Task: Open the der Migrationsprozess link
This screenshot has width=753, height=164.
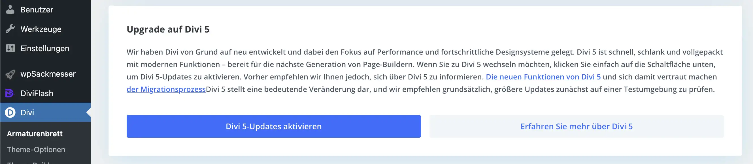Action: 166,89
